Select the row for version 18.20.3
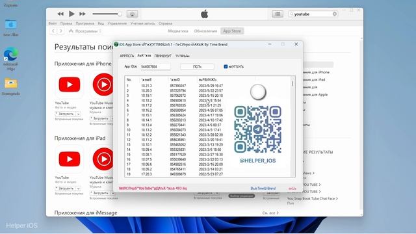This screenshot has height=234, width=416. (x=175, y=91)
